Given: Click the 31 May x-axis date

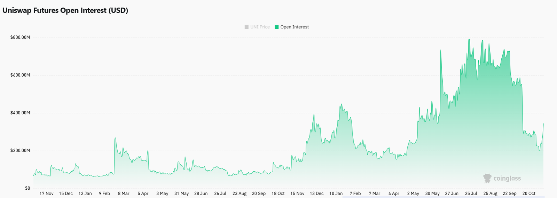Looking at the screenshot, I should click(182, 193).
